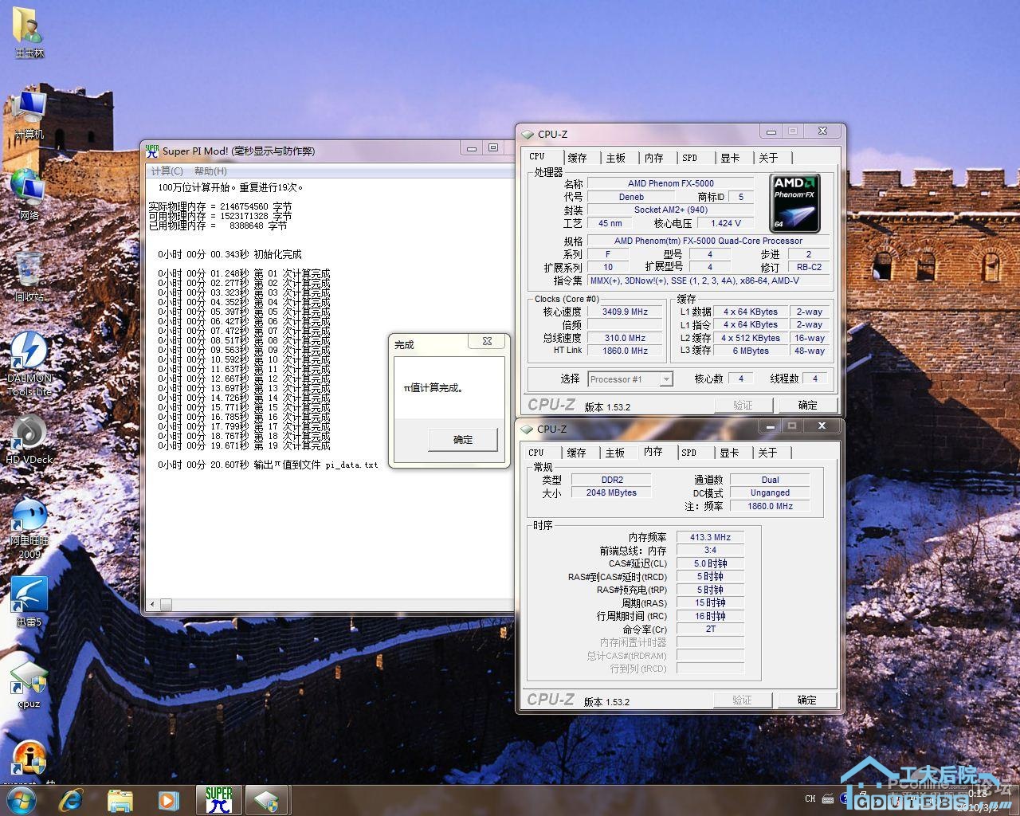Launch 迅雷5 download manager shortcut
Image resolution: width=1020 pixels, height=816 pixels.
[x=29, y=602]
